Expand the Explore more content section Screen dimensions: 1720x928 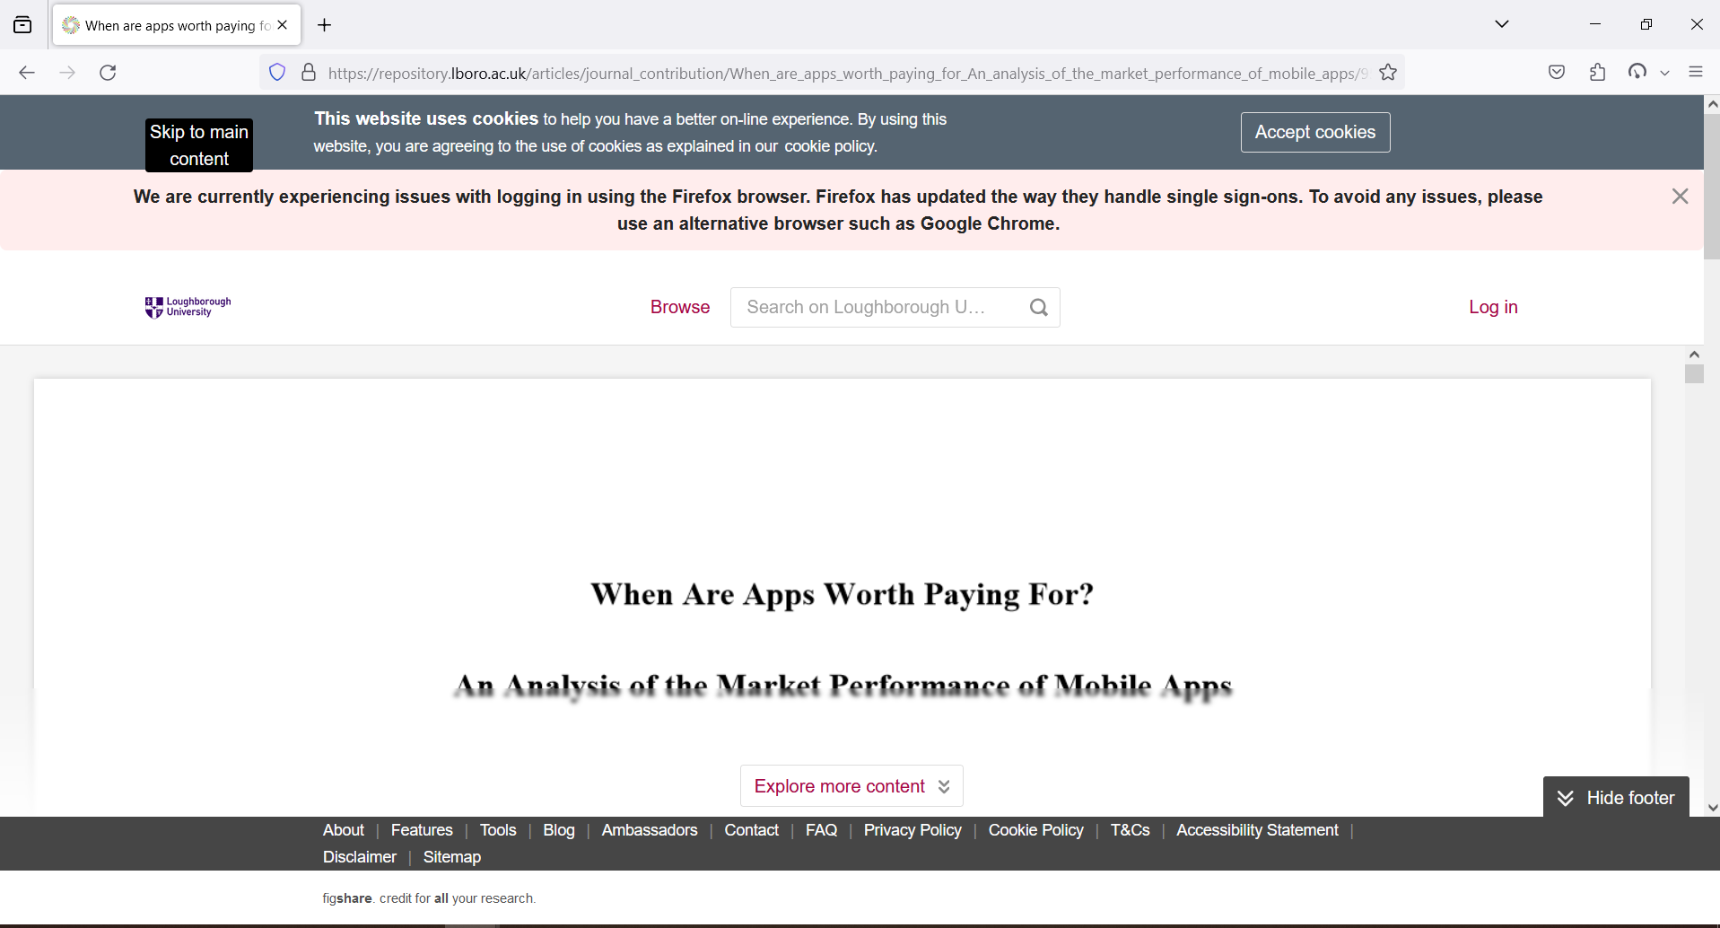850,785
